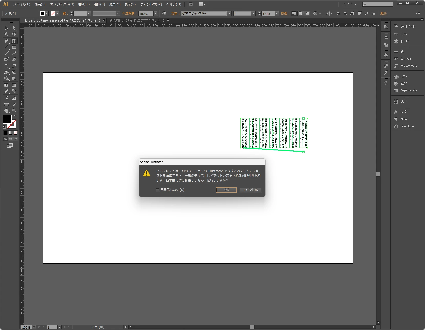
Task: Click the search field at top right
Action: 378,4
